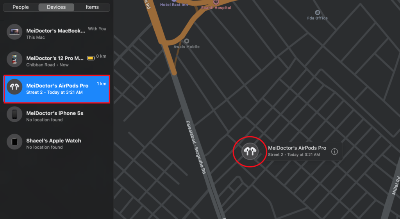Click 'With You' status on MacBook row

tap(97, 29)
